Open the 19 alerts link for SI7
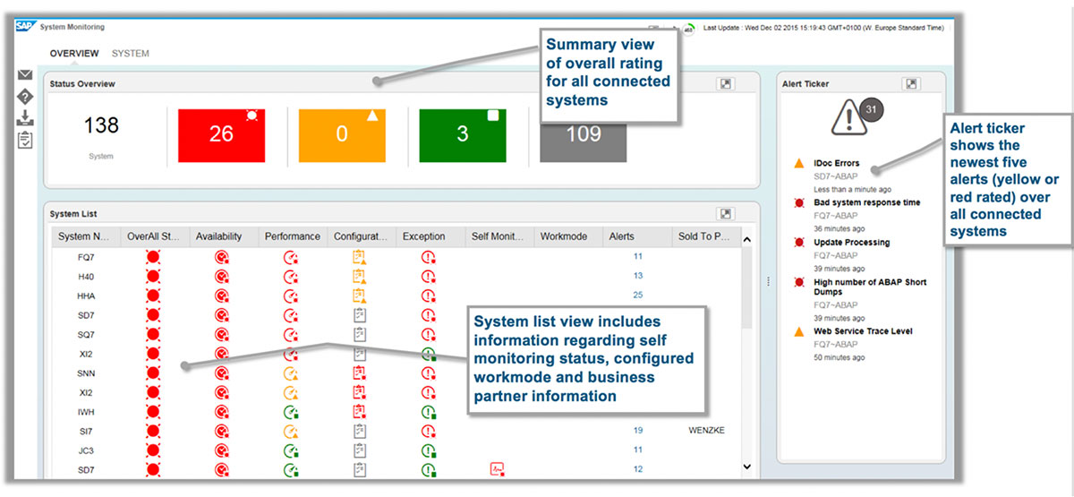The image size is (1074, 497). [638, 431]
